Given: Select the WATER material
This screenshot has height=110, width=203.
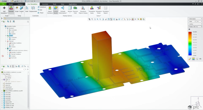Looking at the screenshot, I should point(9,78).
